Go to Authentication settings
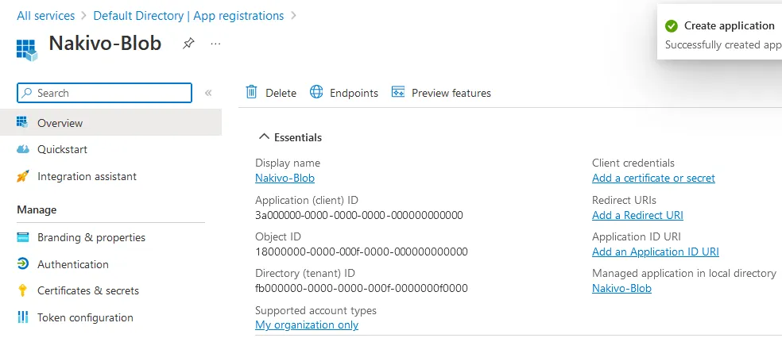Viewport: 782px width, 338px height. point(73,264)
